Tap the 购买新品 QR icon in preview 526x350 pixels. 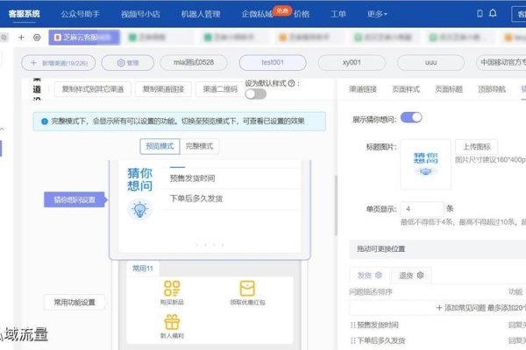point(172,289)
